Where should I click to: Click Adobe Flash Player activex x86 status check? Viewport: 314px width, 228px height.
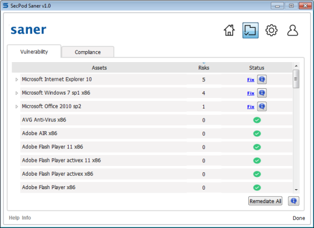click(x=257, y=174)
